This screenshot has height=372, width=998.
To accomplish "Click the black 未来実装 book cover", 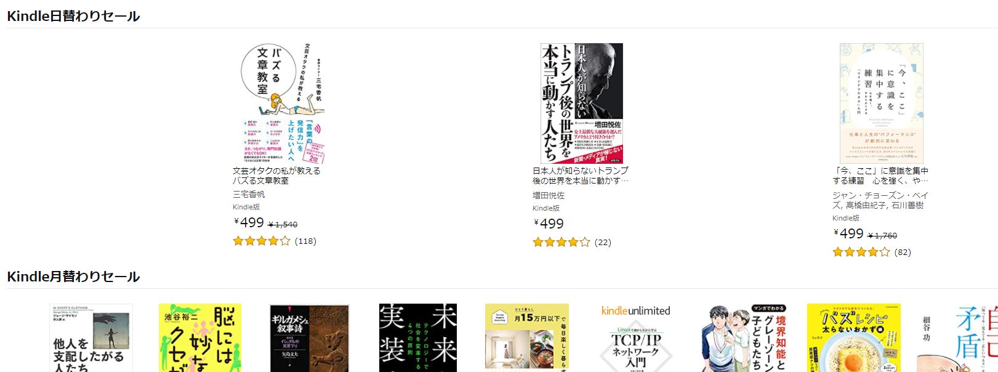I will pos(418,338).
